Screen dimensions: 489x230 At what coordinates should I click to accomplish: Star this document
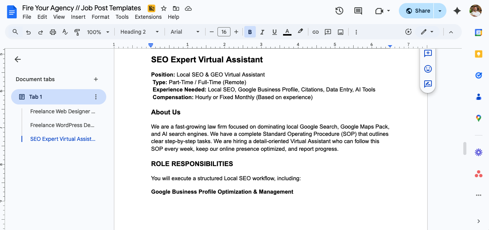point(164,8)
